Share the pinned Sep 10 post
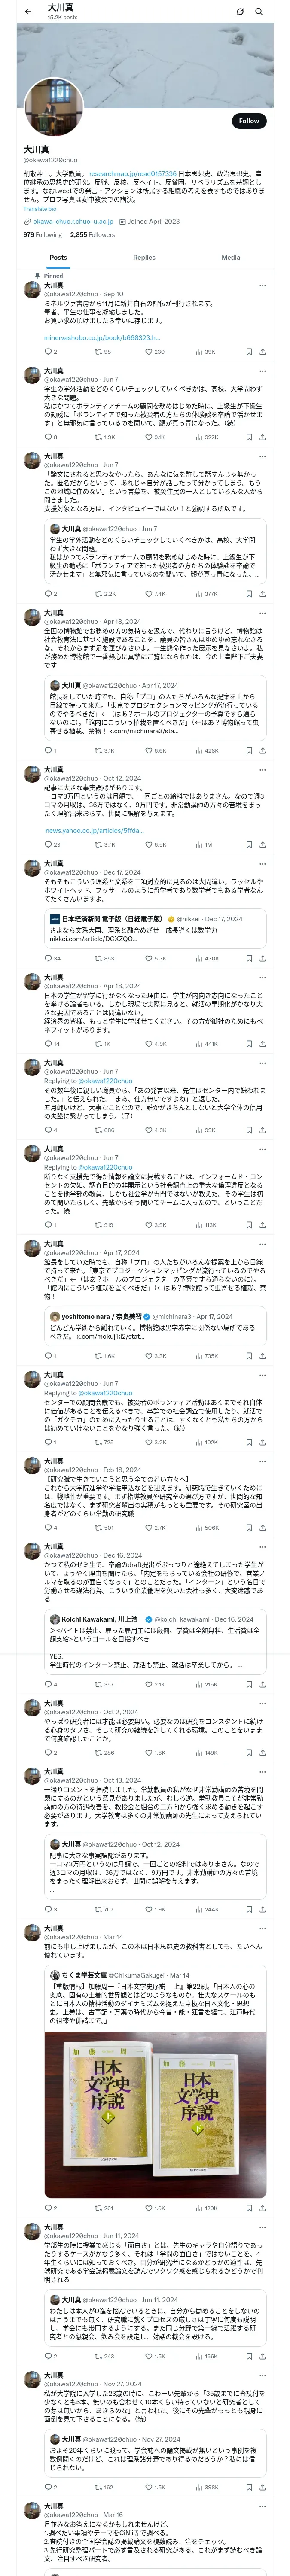 tap(262, 352)
